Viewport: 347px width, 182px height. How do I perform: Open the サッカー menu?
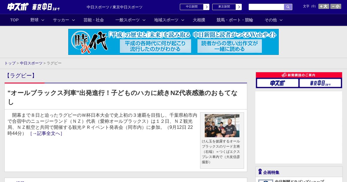click(61, 20)
